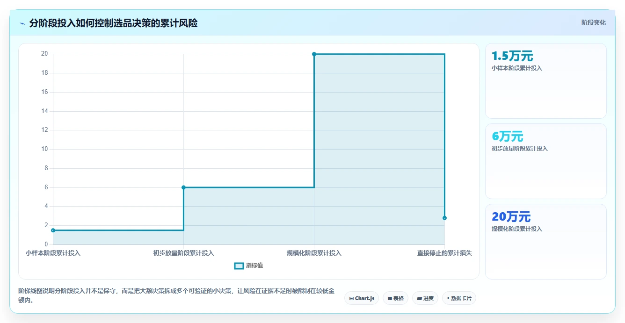Select the 数据卡片 tag
Viewport: 625px width, 323px height.
(x=459, y=298)
